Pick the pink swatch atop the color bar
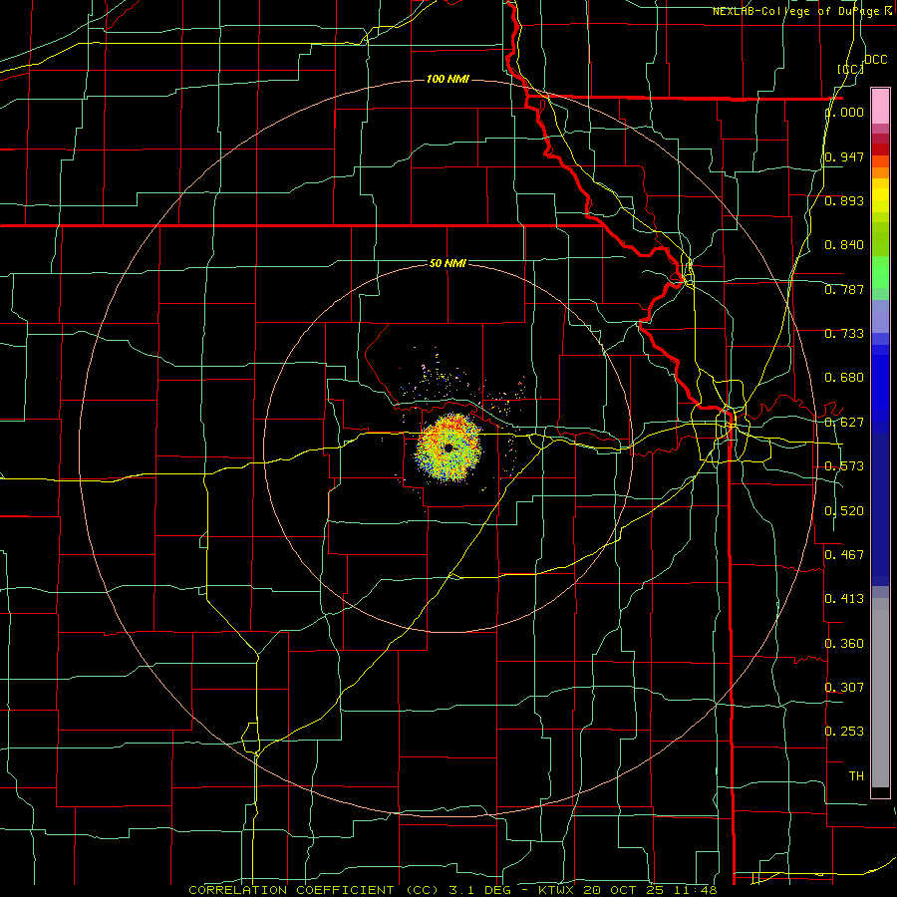The height and width of the screenshot is (897, 897). (880, 107)
